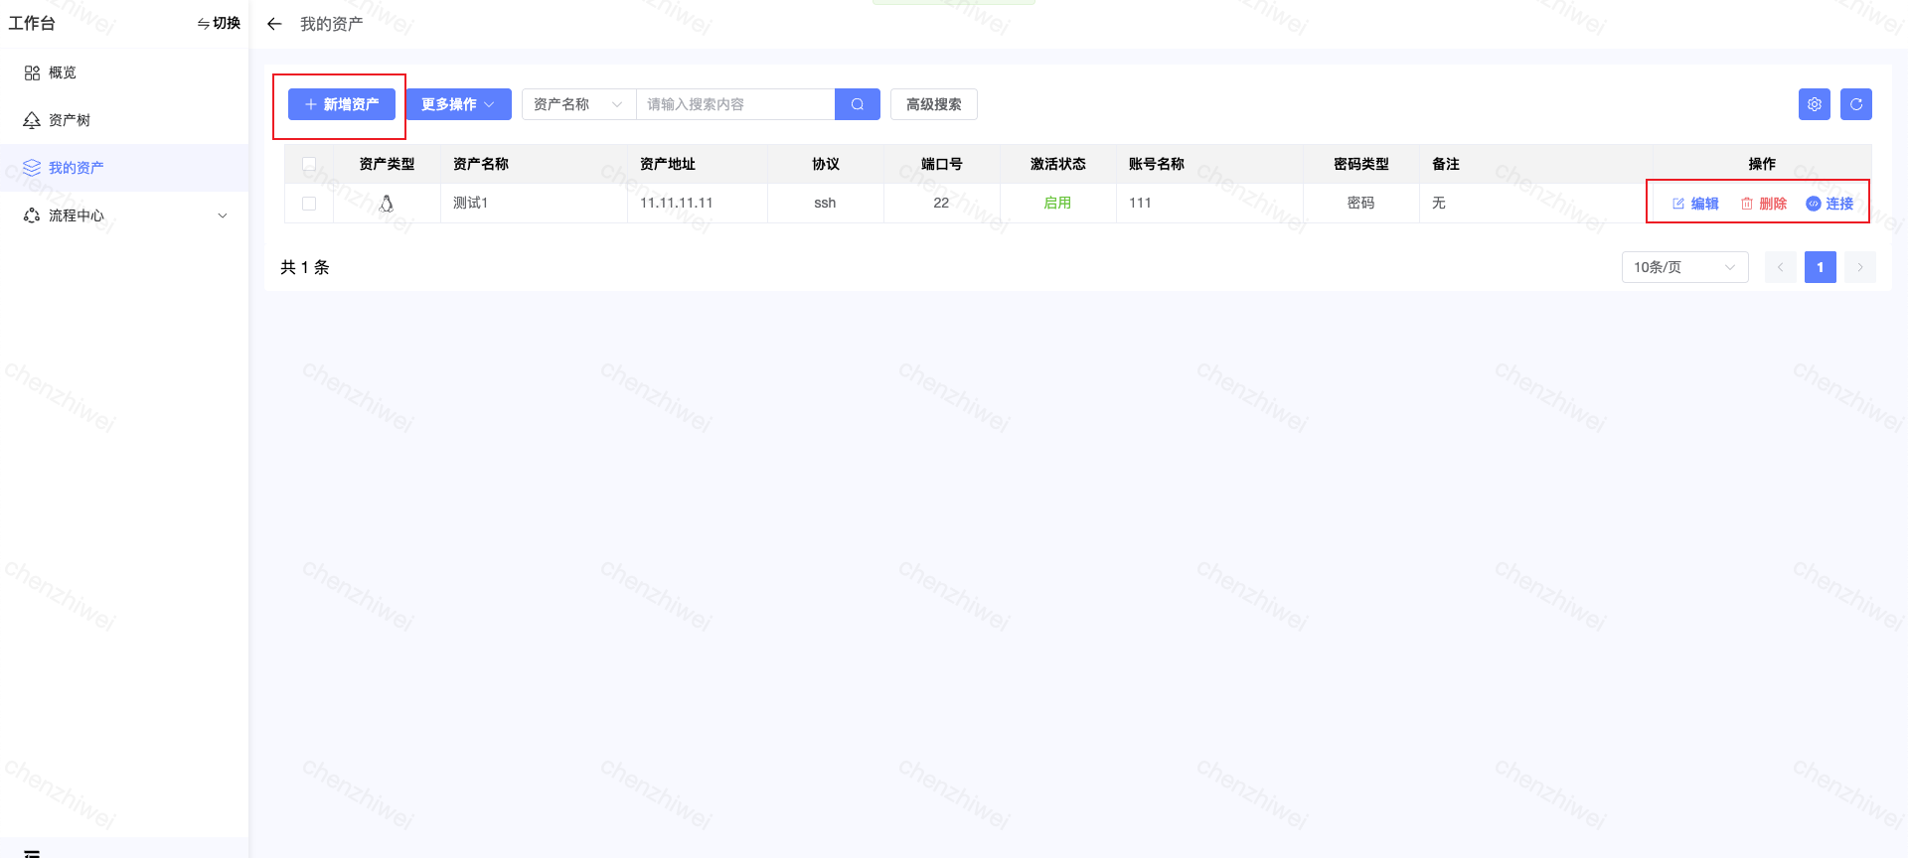Click 连接 to connect to 测试1
This screenshot has height=858, width=1908.
click(x=1829, y=204)
